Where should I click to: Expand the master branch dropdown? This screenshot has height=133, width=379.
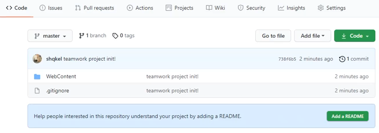coord(50,36)
